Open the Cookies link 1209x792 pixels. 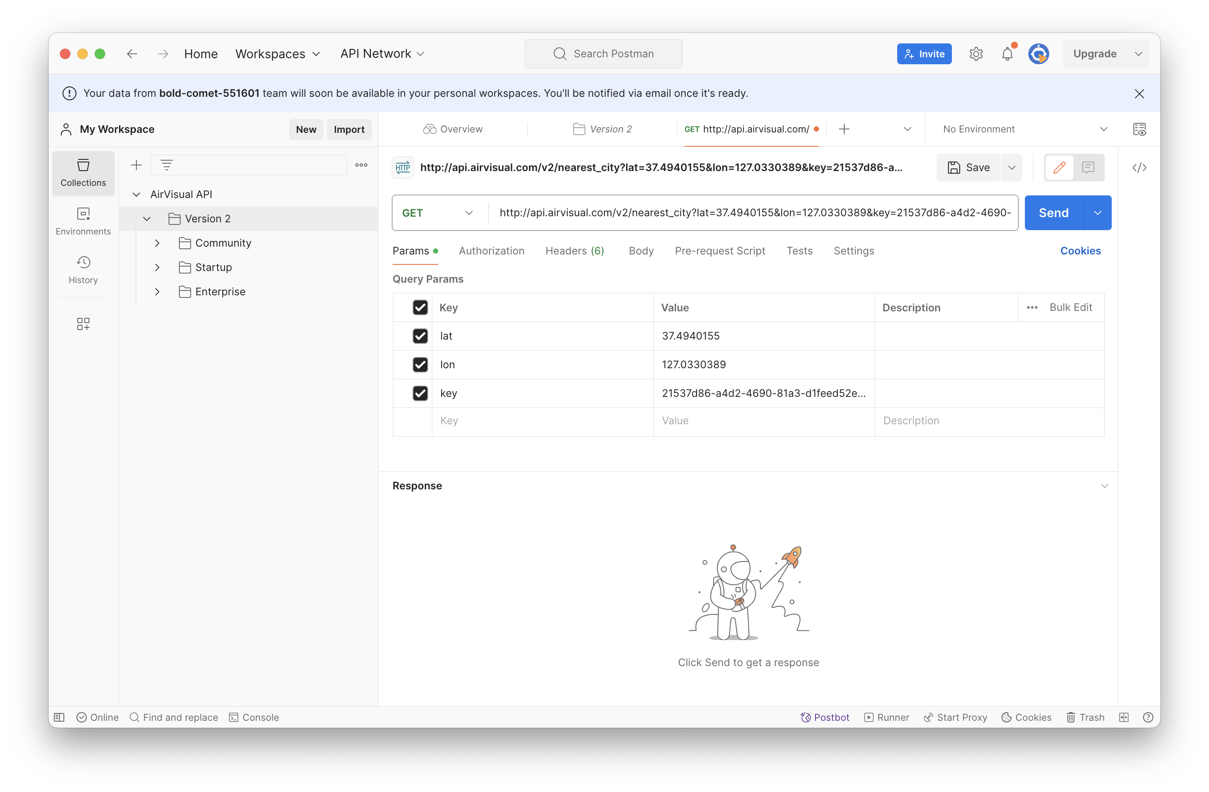coord(1080,251)
